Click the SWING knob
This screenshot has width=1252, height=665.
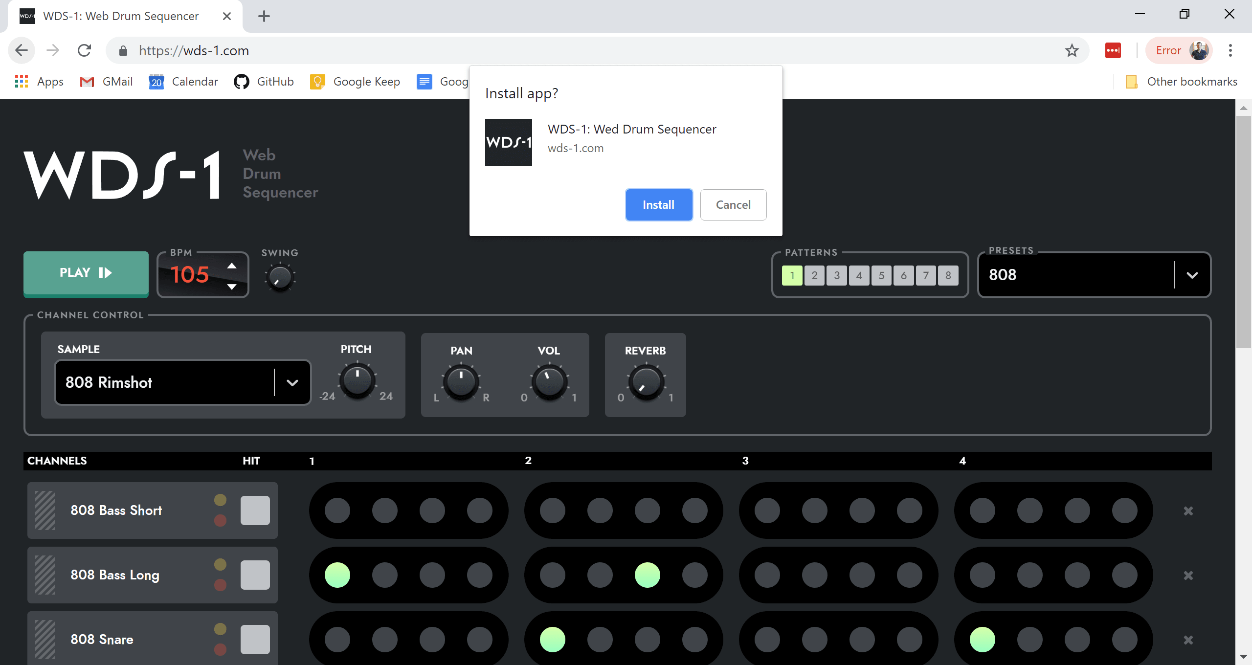pos(280,278)
